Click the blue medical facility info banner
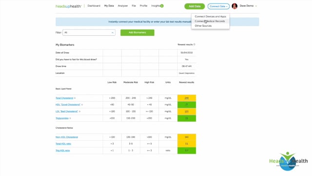 (157, 22)
